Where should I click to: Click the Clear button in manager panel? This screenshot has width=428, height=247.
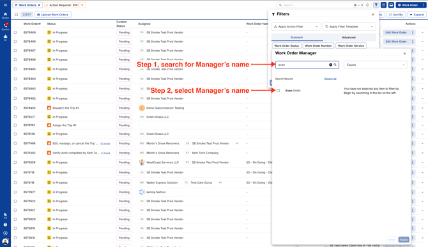point(391,239)
